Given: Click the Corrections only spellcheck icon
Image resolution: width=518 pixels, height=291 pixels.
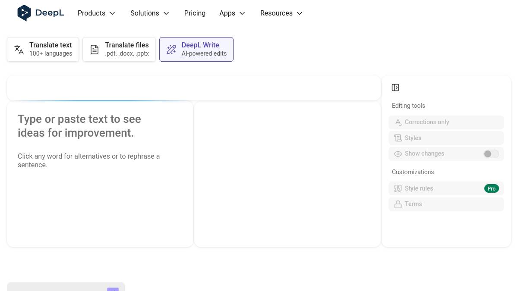Looking at the screenshot, I should tap(398, 122).
